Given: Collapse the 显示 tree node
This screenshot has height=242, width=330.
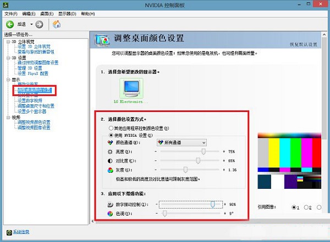Looking at the screenshot, I should click(x=8, y=80).
